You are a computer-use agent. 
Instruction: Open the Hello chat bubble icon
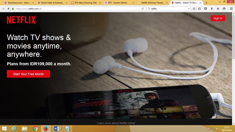pos(224,9)
